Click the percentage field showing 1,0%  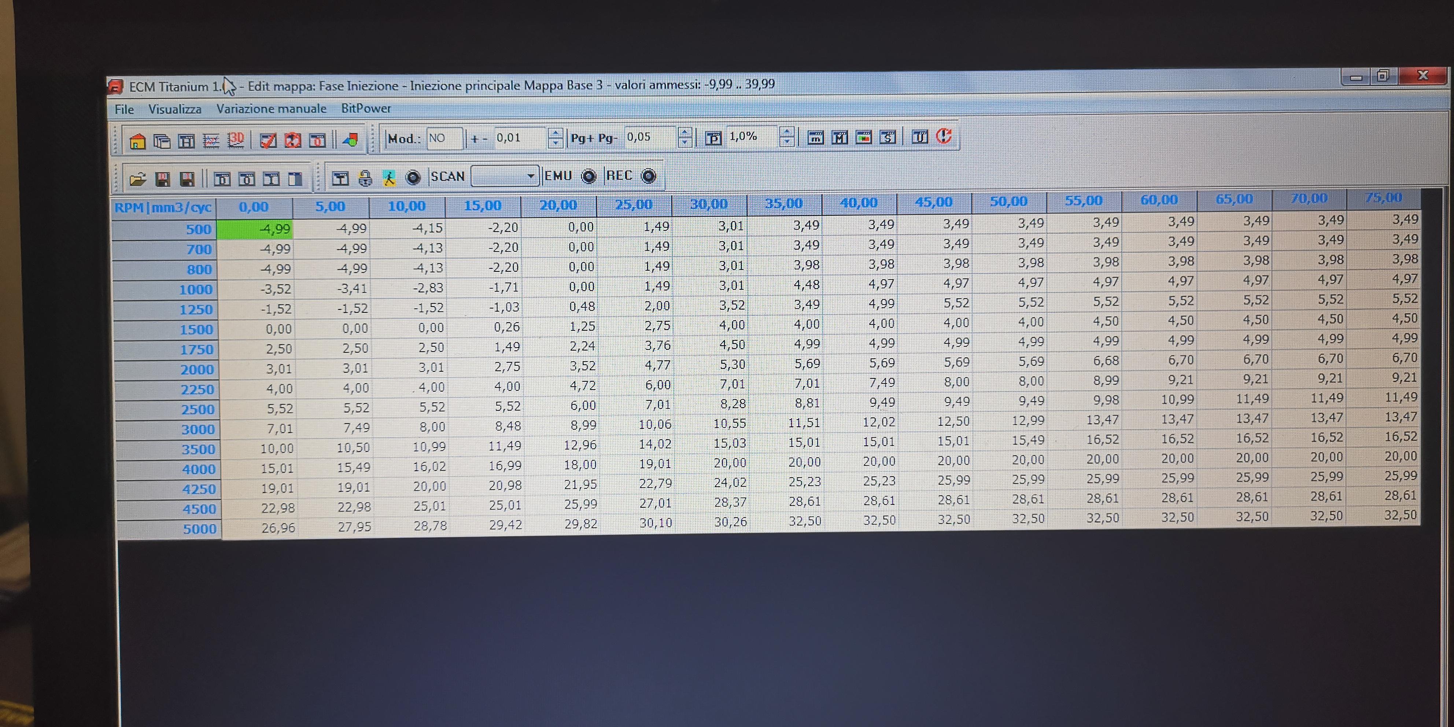pos(752,137)
